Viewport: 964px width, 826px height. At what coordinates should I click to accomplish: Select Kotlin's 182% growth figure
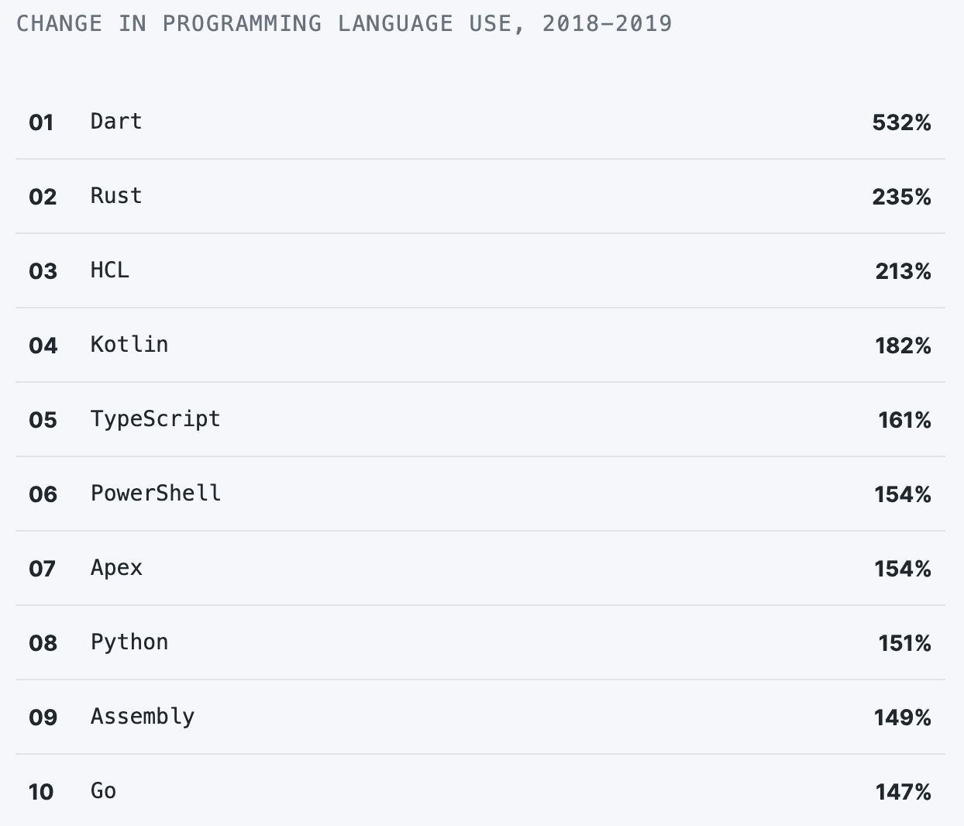coord(903,346)
